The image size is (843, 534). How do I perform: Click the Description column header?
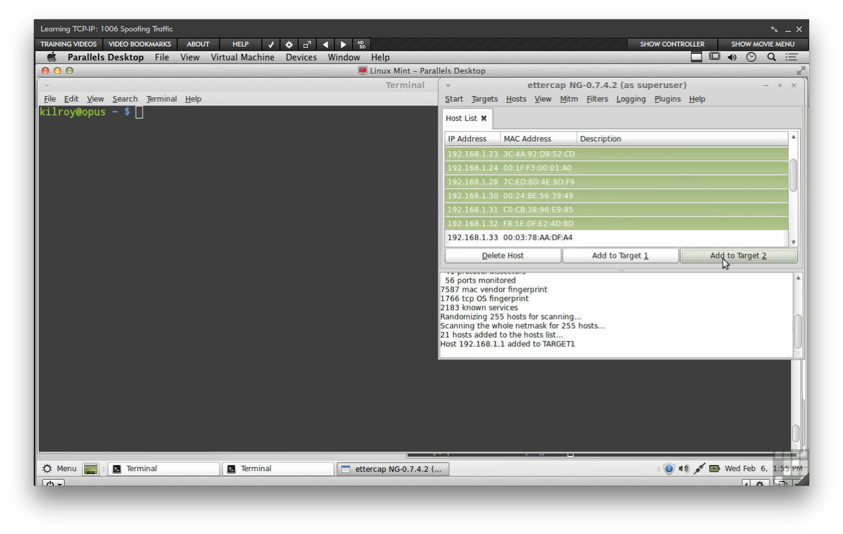pyautogui.click(x=682, y=139)
